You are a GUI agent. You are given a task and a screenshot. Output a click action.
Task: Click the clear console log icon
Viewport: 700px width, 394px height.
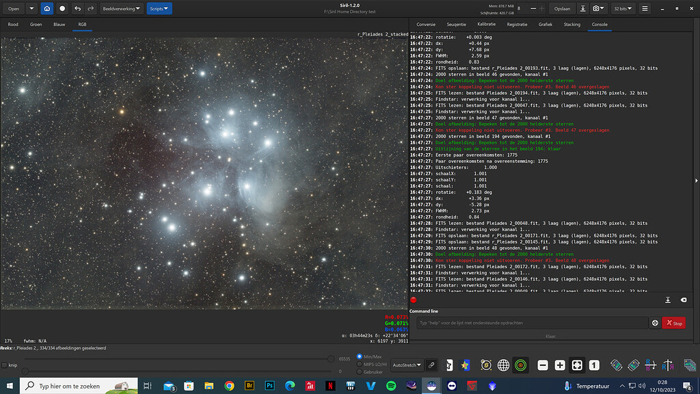click(684, 300)
